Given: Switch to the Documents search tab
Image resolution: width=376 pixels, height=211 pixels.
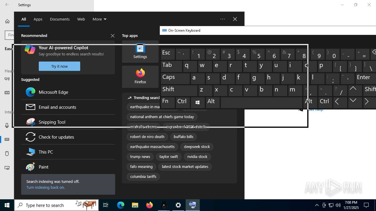Looking at the screenshot, I should (x=60, y=19).
